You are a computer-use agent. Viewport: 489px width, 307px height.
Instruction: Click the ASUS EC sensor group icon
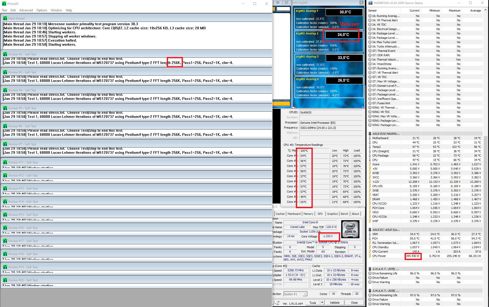click(x=370, y=230)
